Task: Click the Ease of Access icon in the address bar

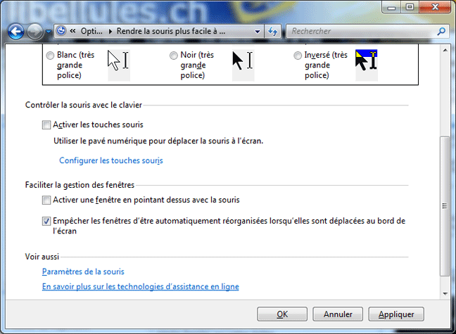Action: coord(61,31)
